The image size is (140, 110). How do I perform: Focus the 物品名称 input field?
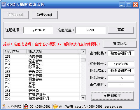(121, 71)
